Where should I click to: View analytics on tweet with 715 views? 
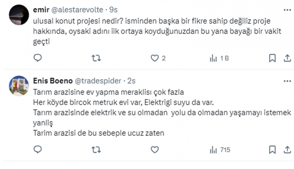pyautogui.click(x=213, y=150)
